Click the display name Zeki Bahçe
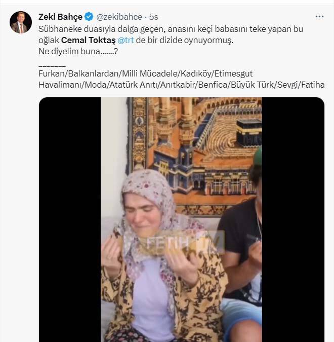Viewport: 334px width, 342px height. click(60, 17)
